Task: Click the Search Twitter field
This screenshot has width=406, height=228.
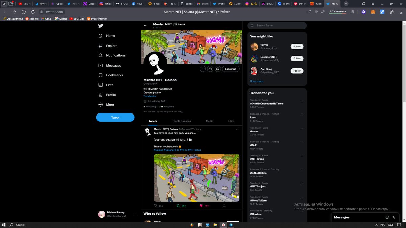Action: [277, 26]
